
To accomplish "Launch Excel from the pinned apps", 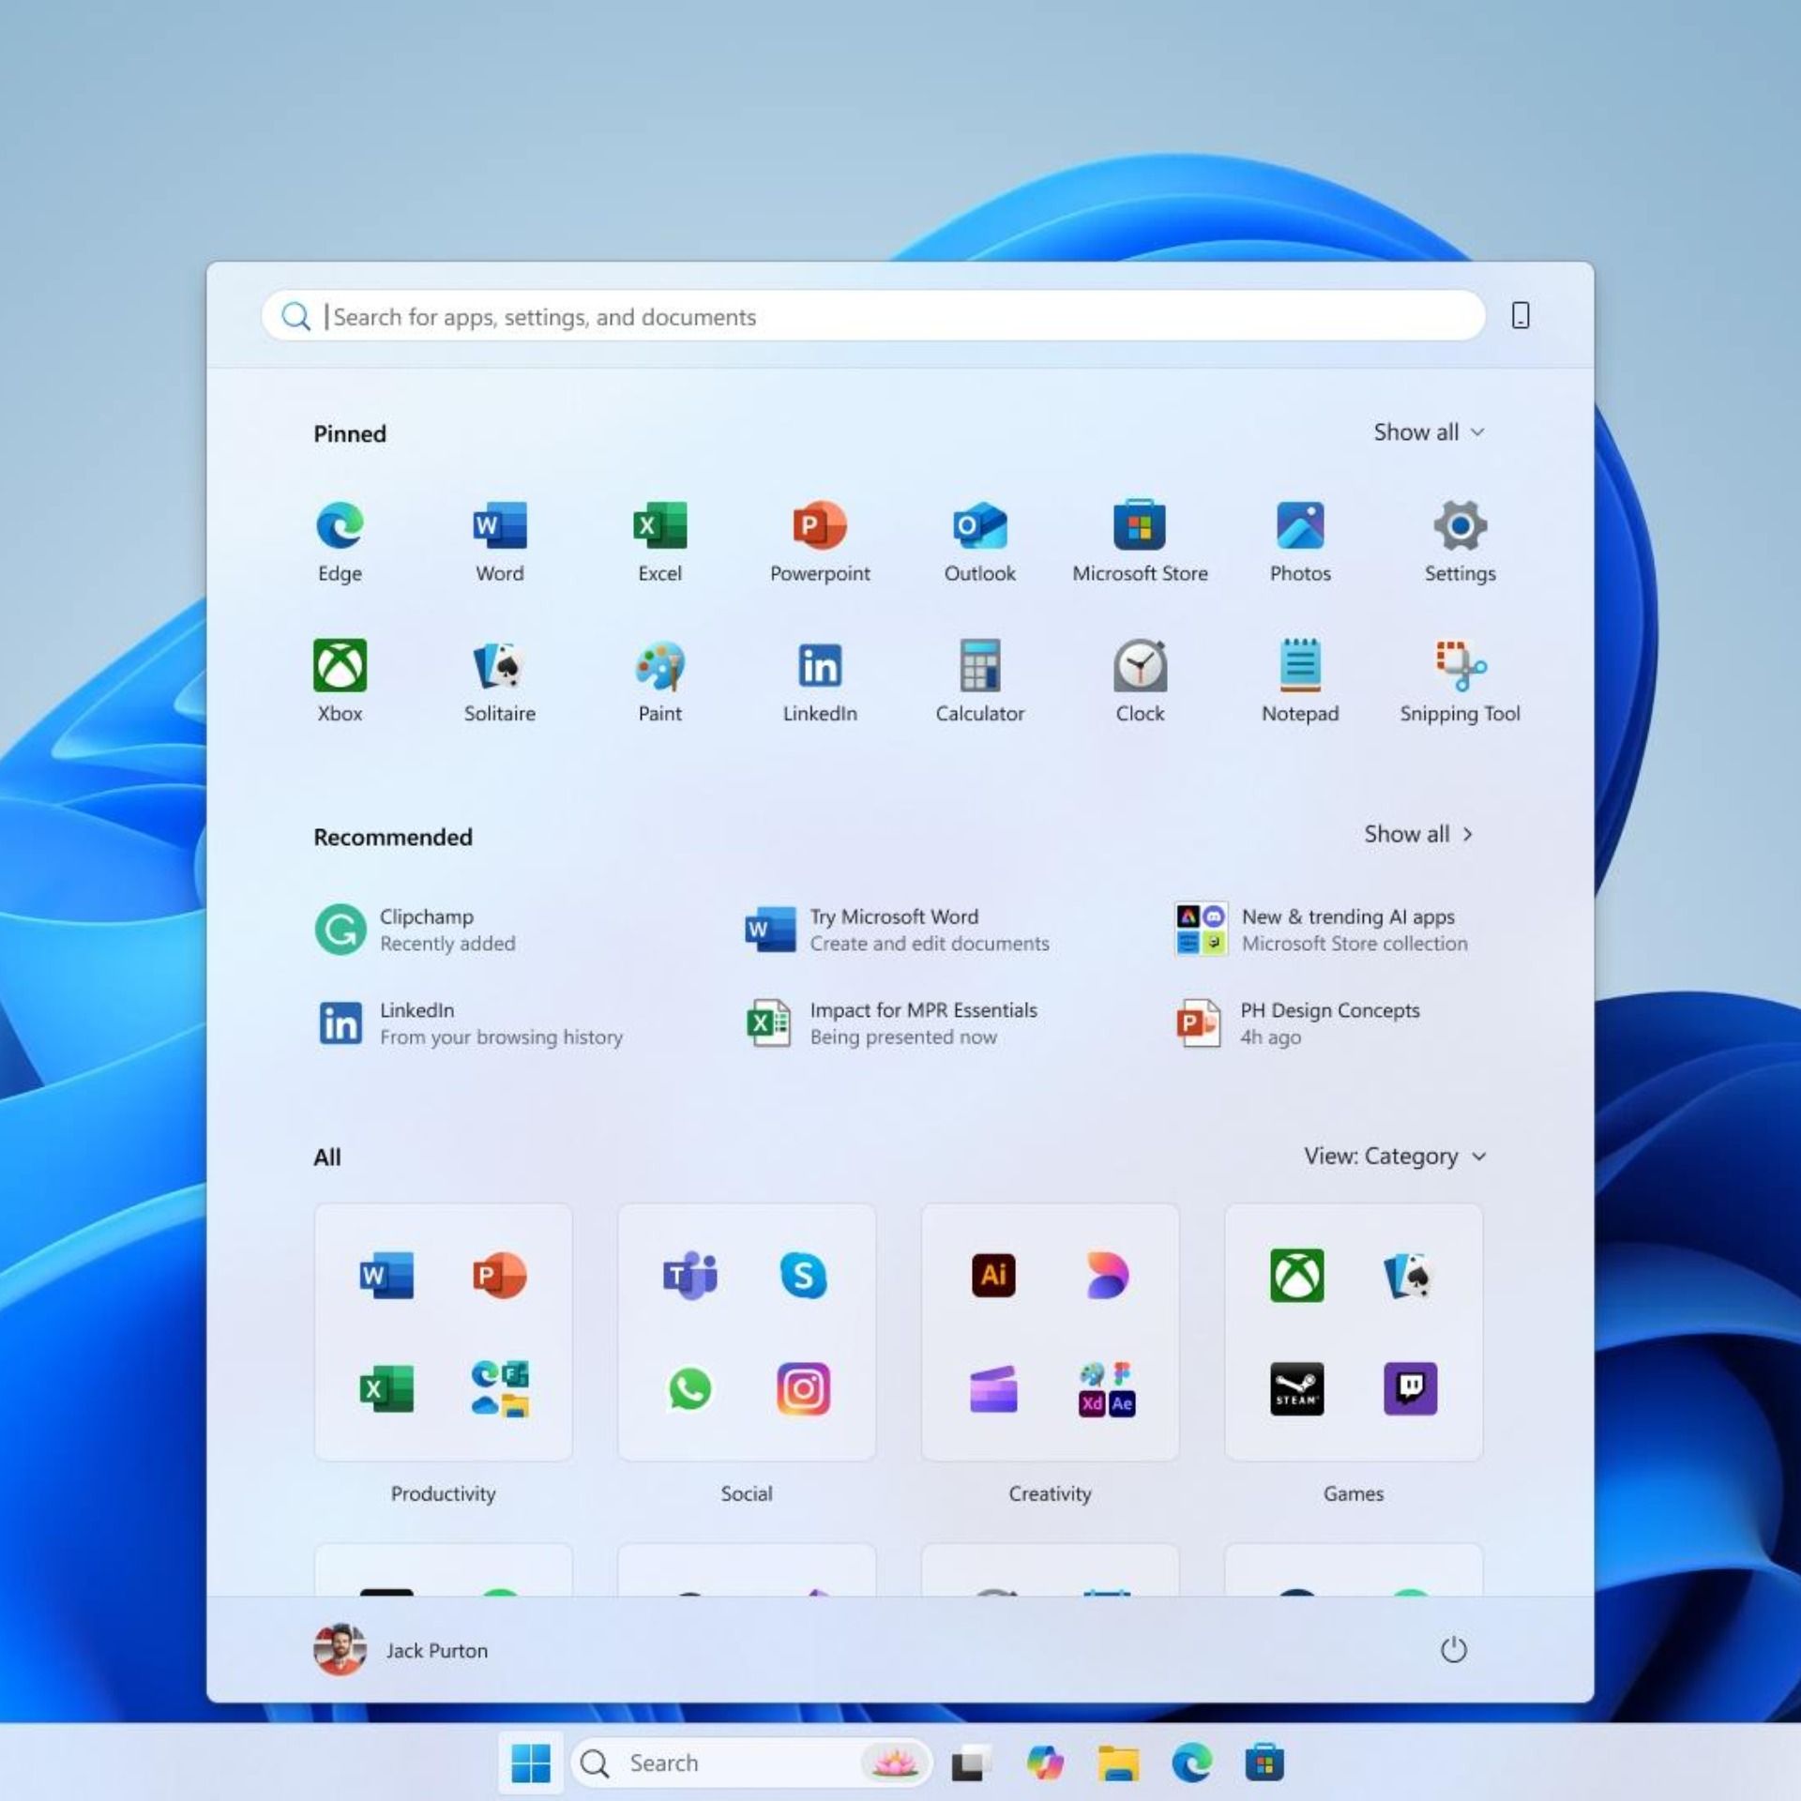I will (659, 526).
